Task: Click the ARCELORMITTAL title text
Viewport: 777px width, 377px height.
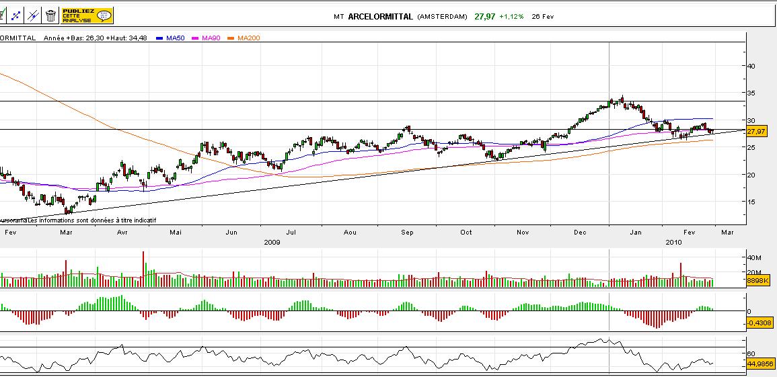Action: tap(381, 16)
